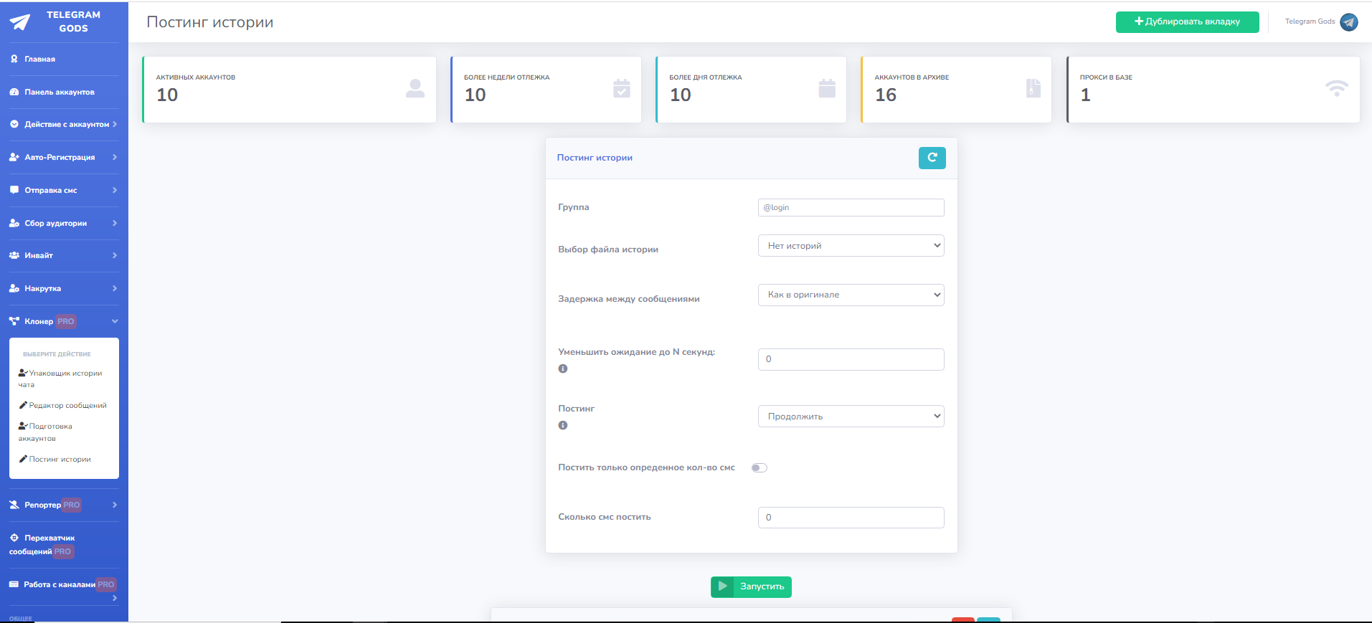Open the Выбор файла истории dropdown
Image resolution: width=1372 pixels, height=623 pixels.
(851, 246)
